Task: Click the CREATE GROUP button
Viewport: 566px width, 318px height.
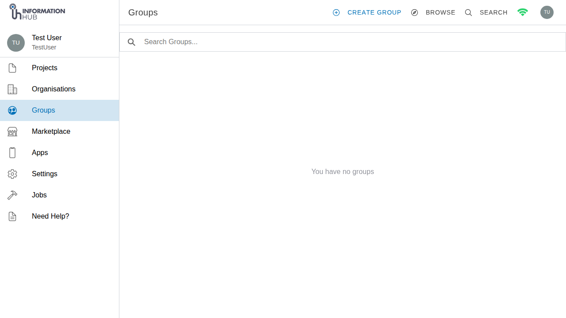Action: [367, 12]
